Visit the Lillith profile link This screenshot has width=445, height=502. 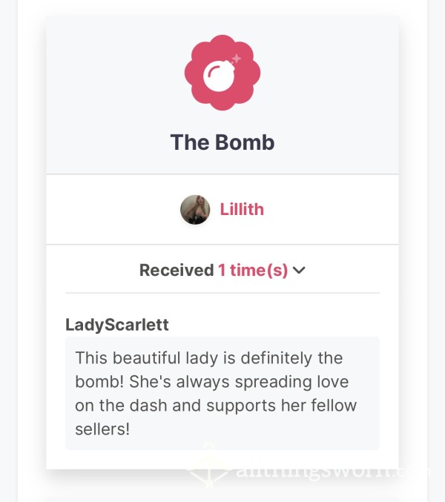(242, 209)
